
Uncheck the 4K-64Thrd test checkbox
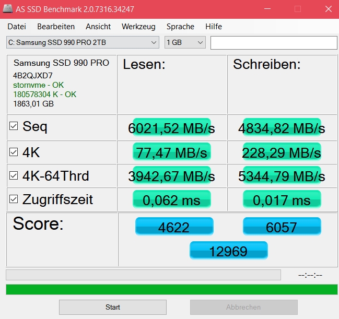pyautogui.click(x=14, y=175)
